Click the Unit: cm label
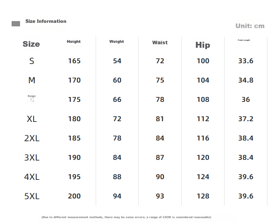 click(250, 26)
